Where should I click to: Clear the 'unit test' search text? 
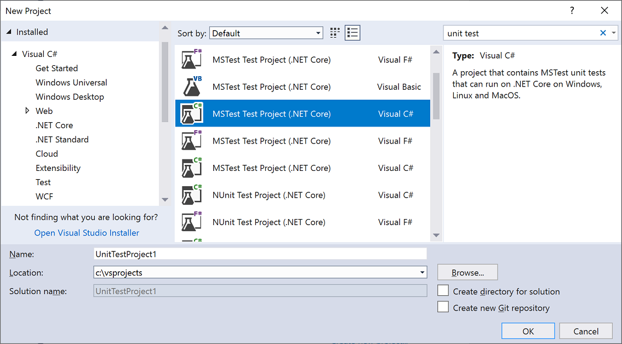coord(603,33)
